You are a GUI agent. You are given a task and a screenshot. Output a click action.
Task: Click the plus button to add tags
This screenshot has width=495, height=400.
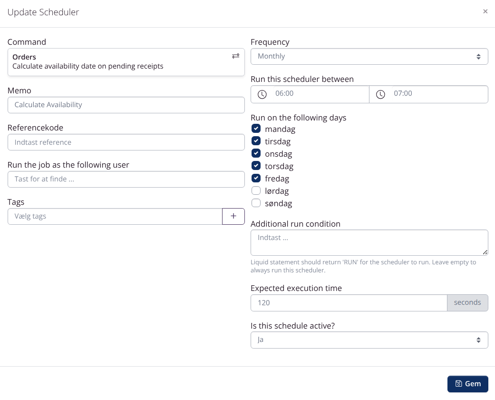233,216
